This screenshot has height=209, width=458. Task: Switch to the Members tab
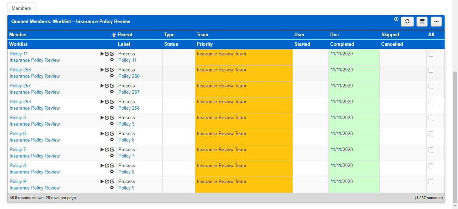point(21,8)
